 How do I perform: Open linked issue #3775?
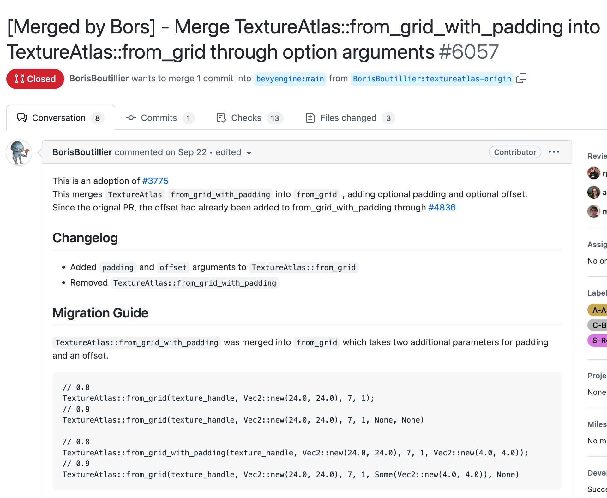pos(155,181)
